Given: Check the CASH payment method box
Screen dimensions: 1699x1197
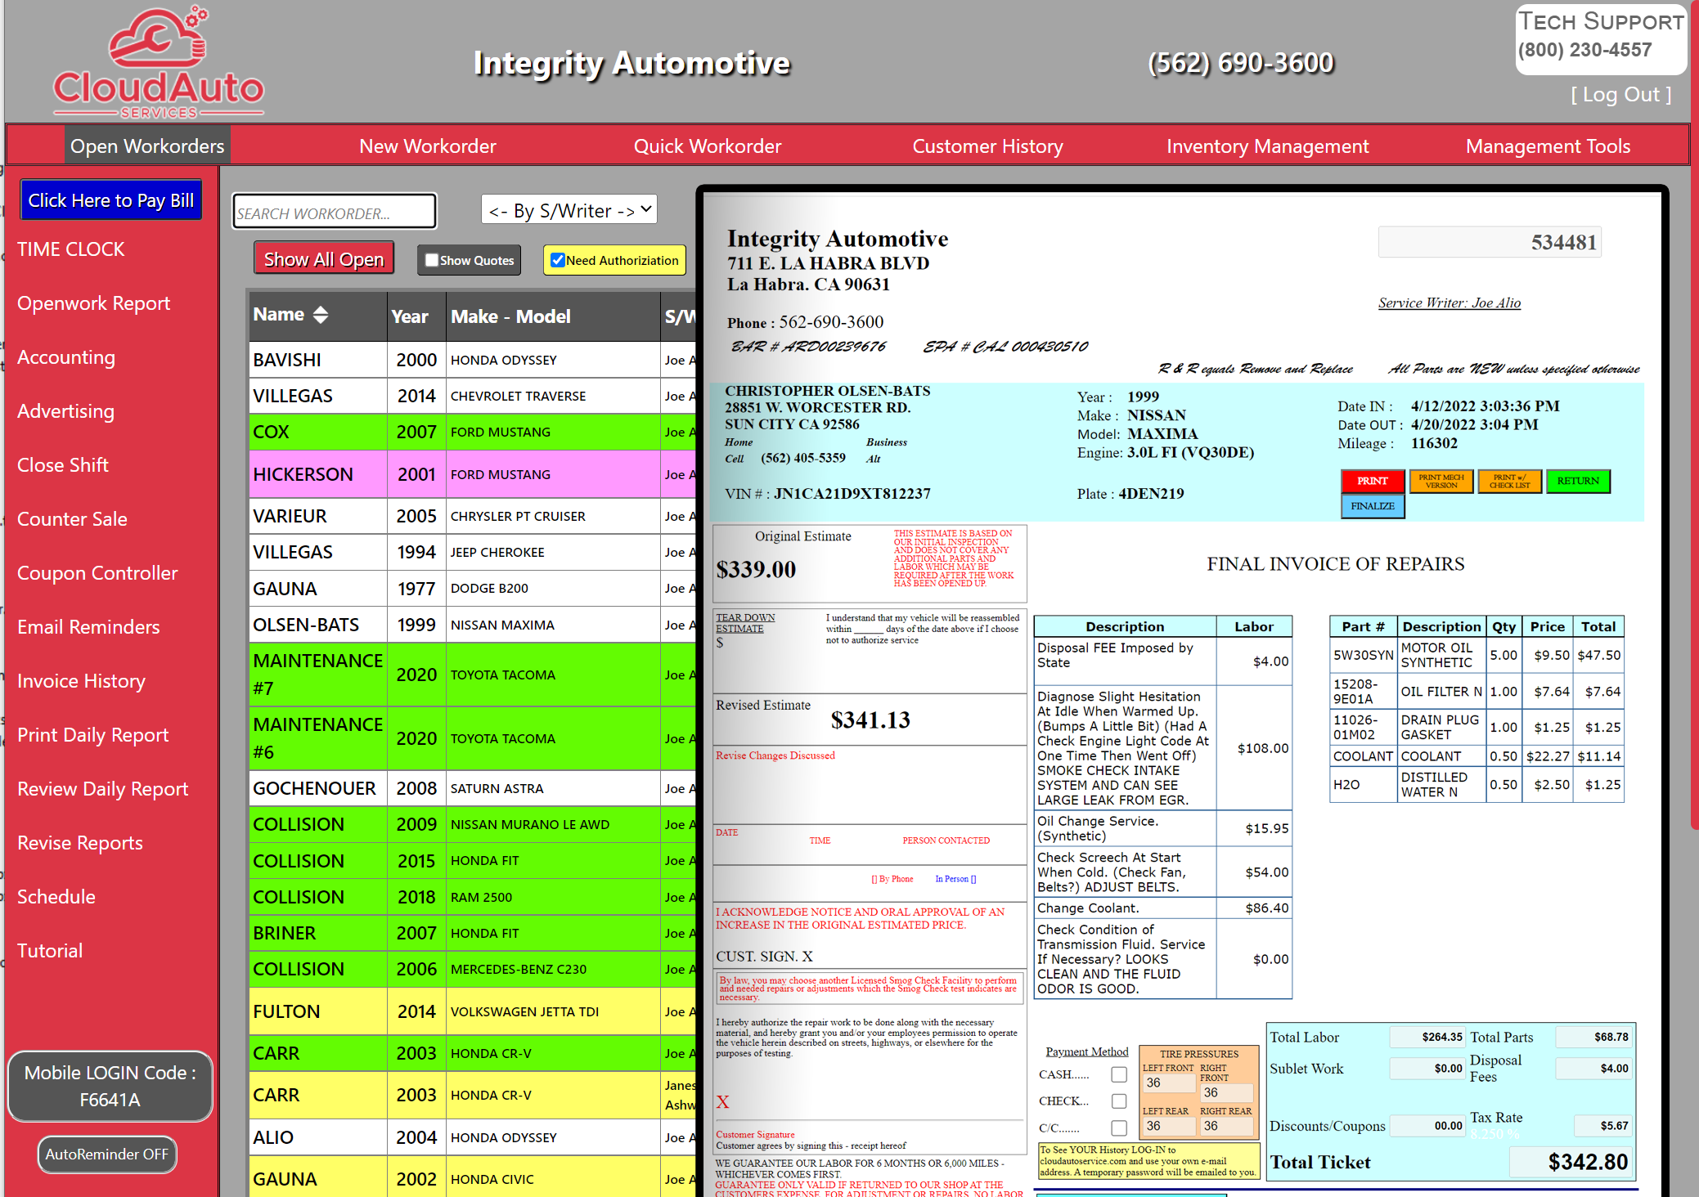Looking at the screenshot, I should pyautogui.click(x=1119, y=1074).
